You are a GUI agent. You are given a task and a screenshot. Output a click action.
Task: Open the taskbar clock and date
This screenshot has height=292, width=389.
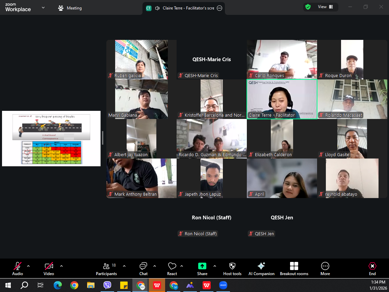click(x=378, y=285)
